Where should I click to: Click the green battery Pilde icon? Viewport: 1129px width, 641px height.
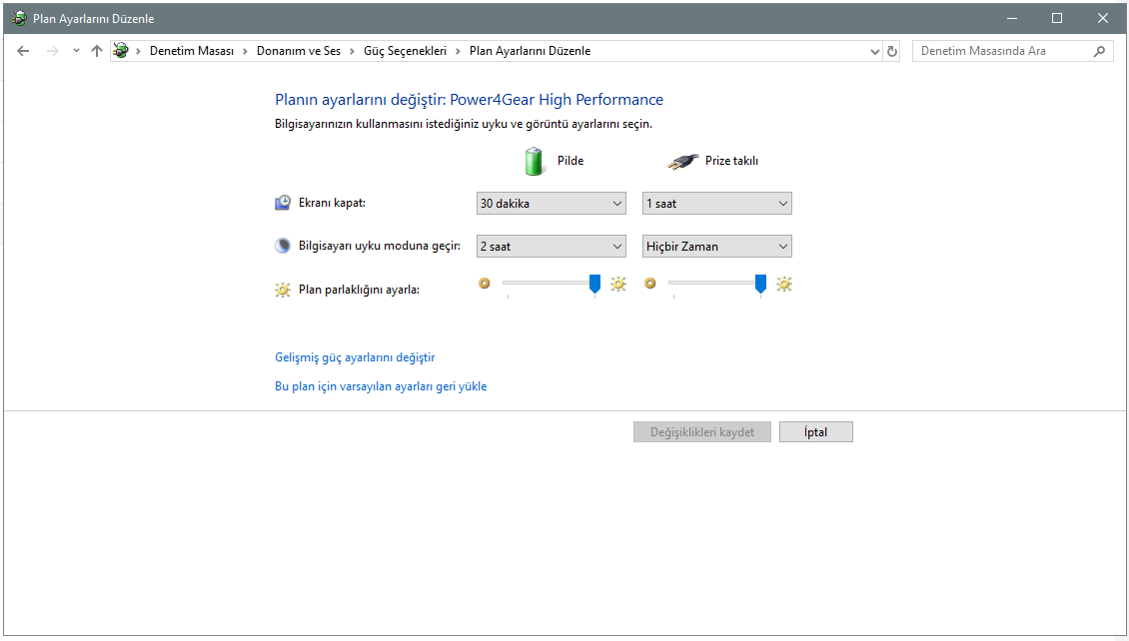pyautogui.click(x=534, y=161)
